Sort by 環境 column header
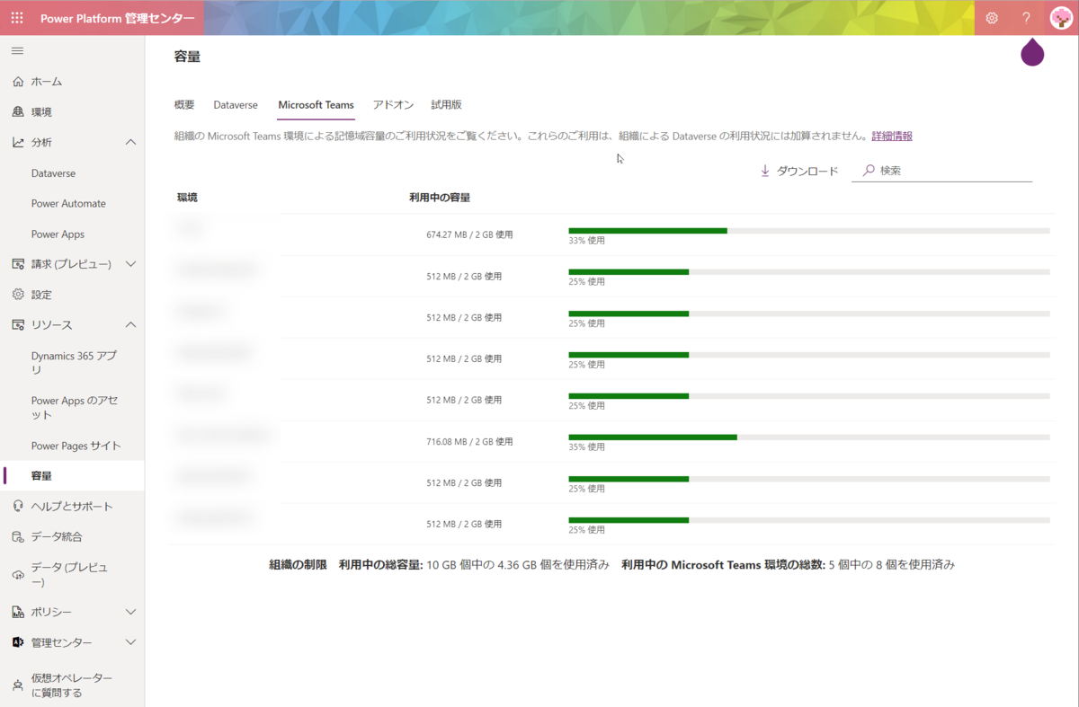This screenshot has width=1079, height=707. coord(187,198)
